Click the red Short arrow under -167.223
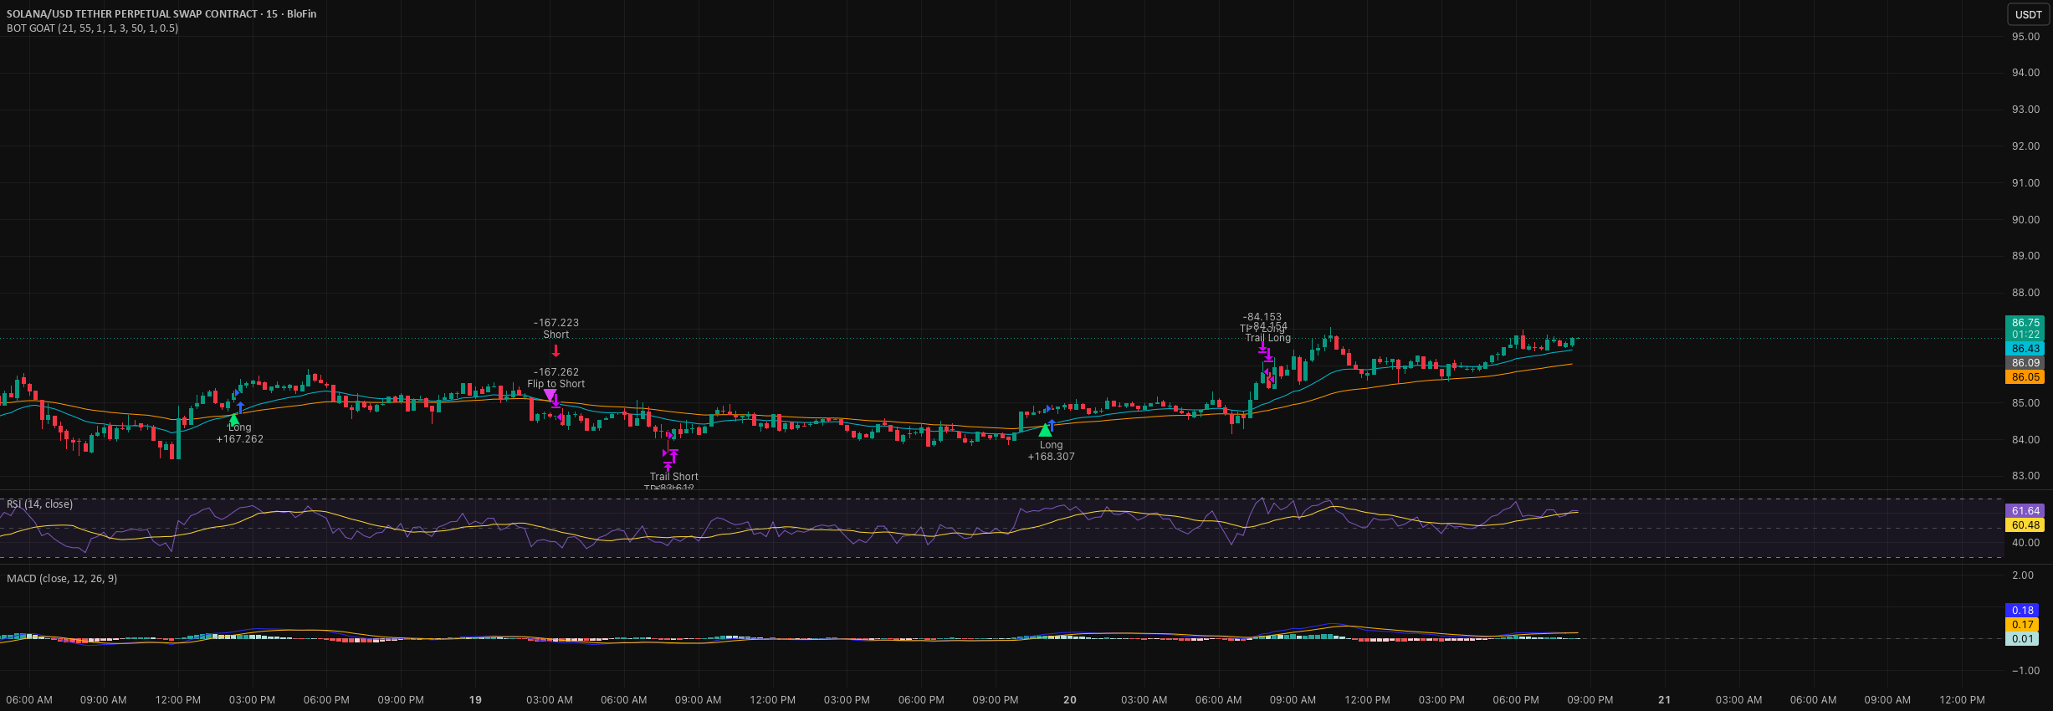The width and height of the screenshot is (2053, 711). pyautogui.click(x=556, y=350)
